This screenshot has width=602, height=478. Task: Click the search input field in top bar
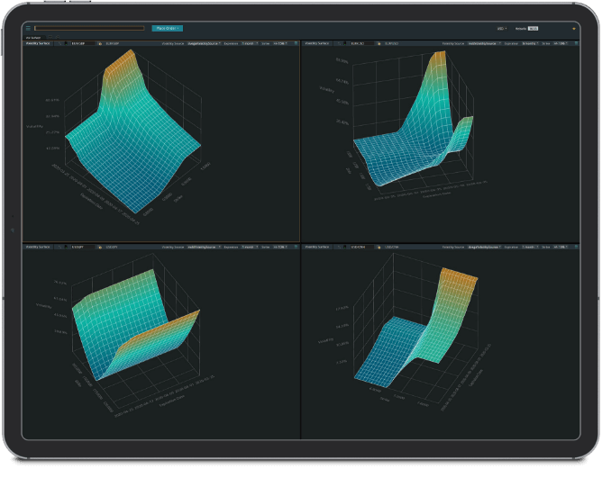88,28
